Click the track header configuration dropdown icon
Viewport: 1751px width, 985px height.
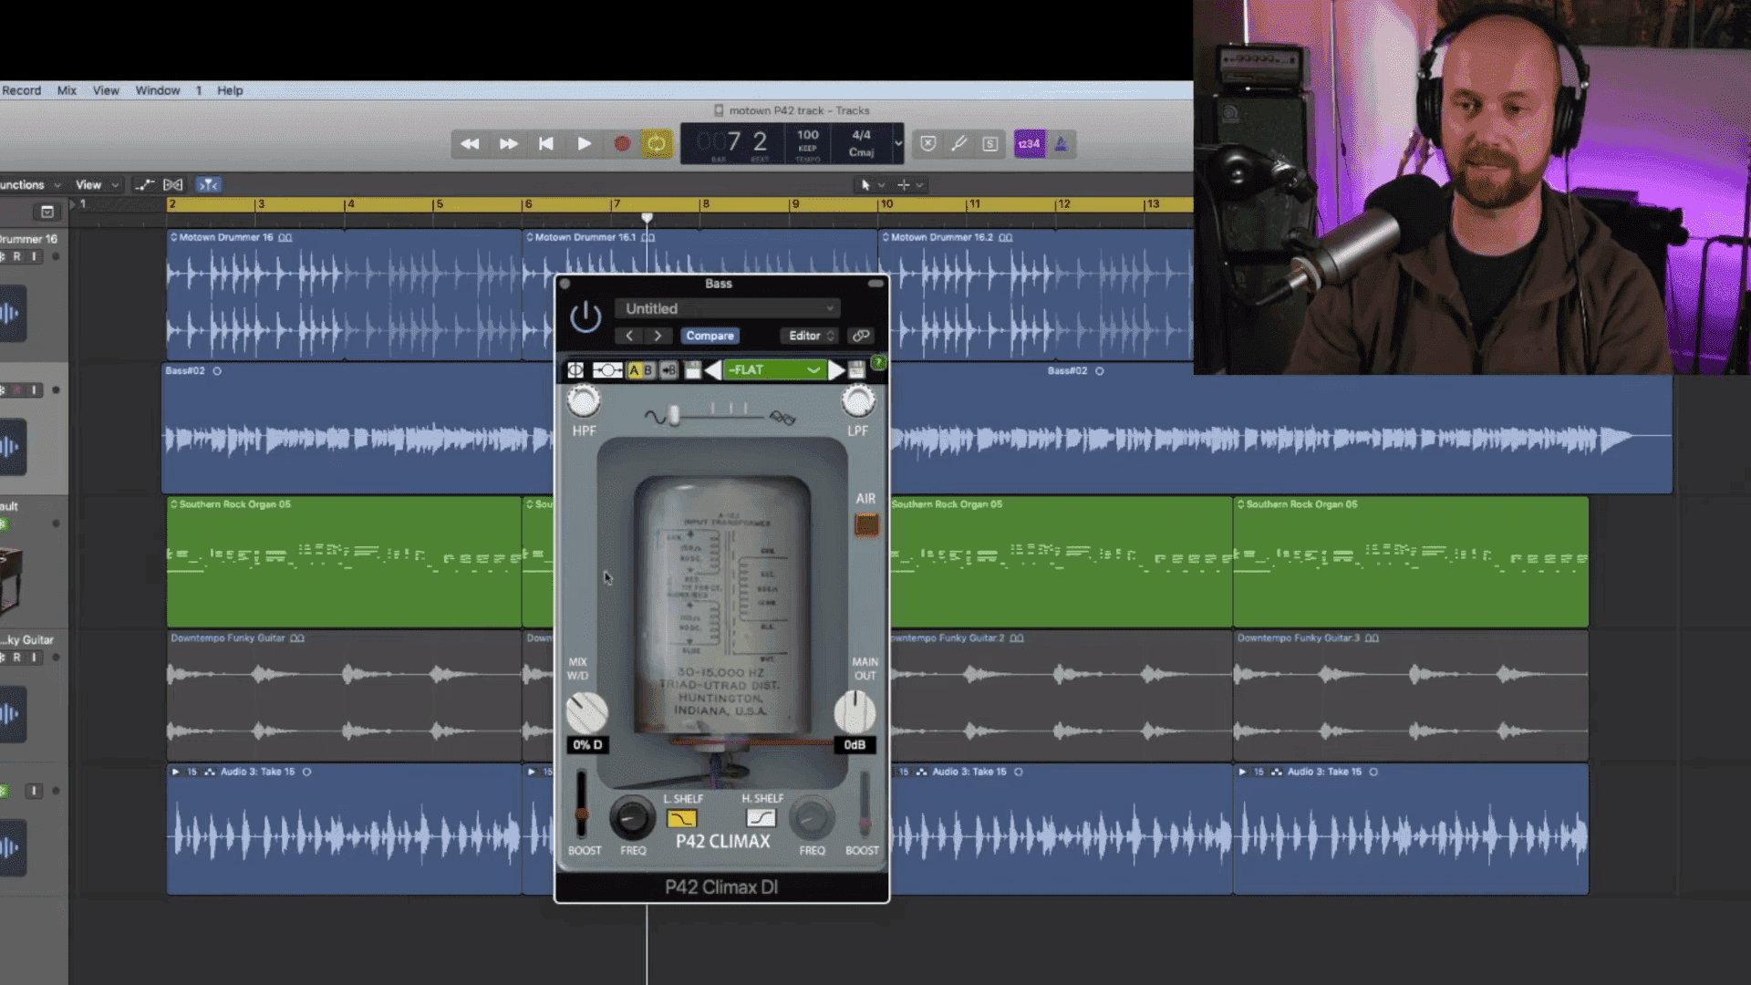47,212
